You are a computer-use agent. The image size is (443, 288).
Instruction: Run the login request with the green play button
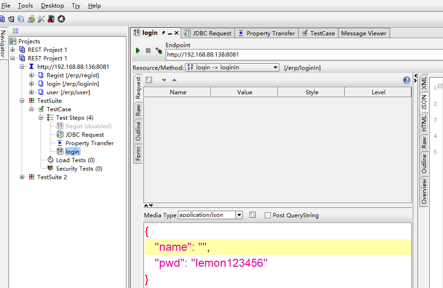point(138,50)
